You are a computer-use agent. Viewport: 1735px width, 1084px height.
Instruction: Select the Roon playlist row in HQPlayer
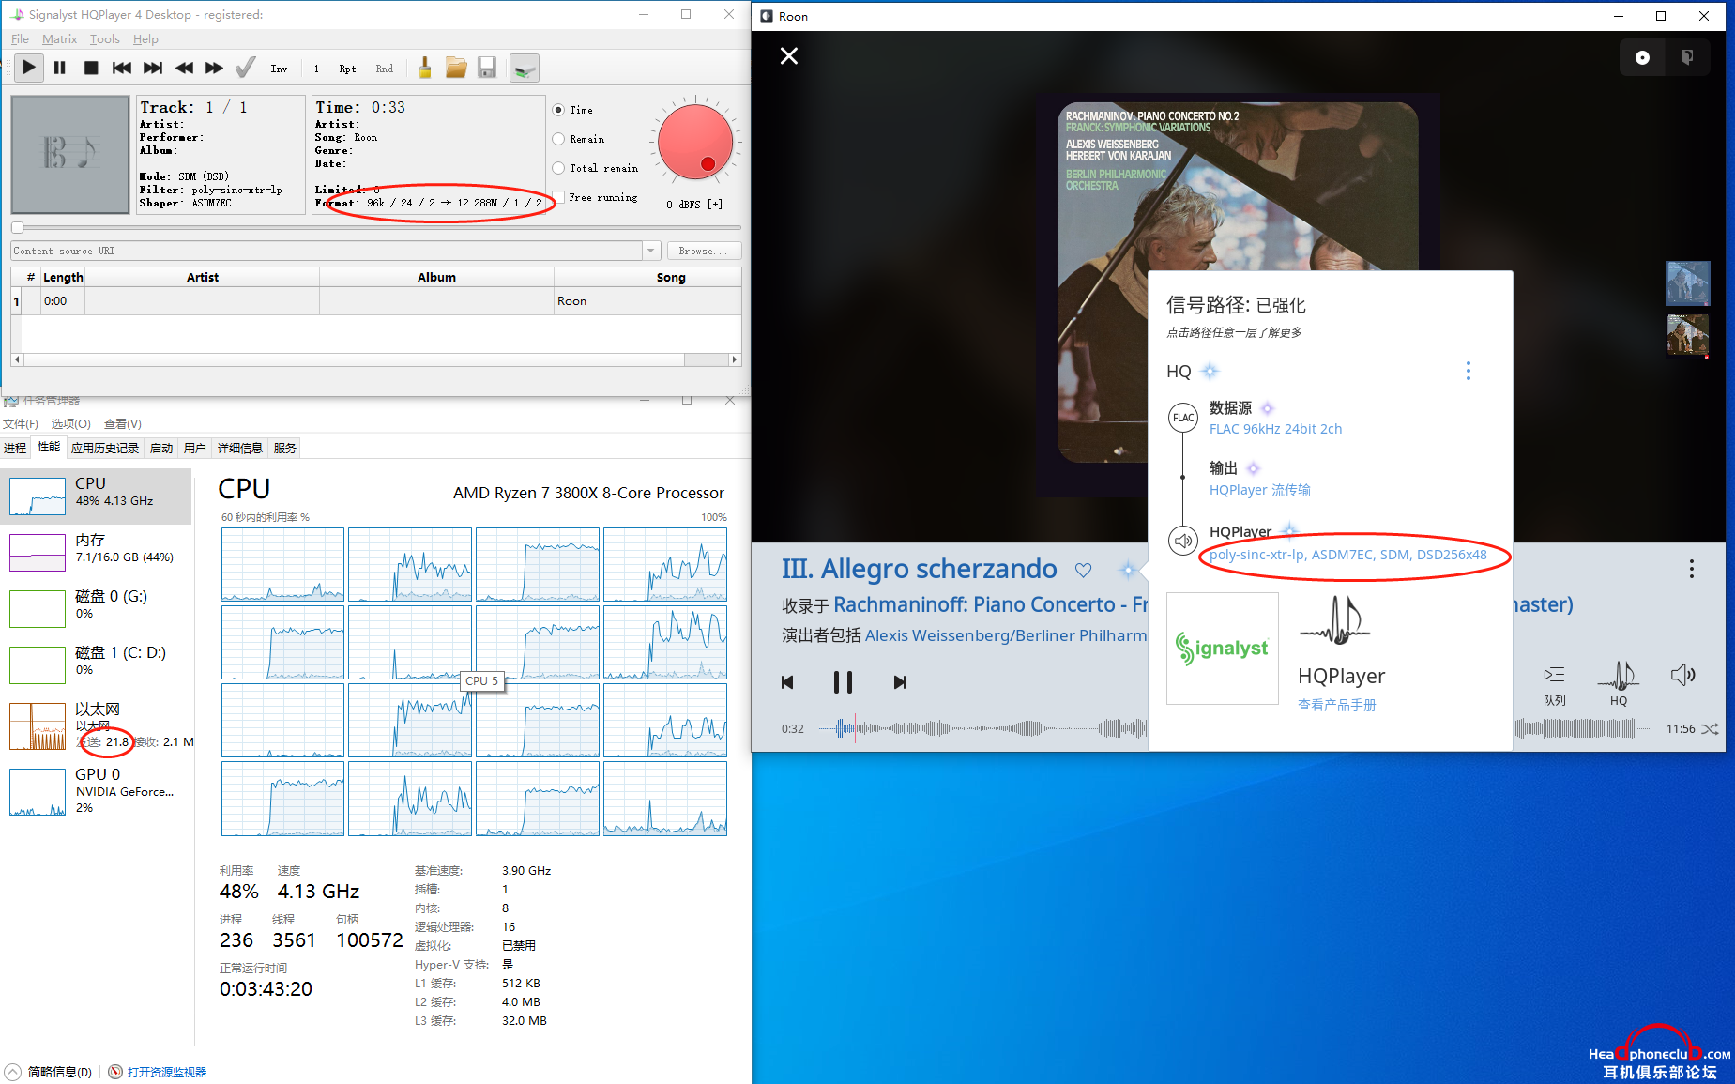point(376,301)
